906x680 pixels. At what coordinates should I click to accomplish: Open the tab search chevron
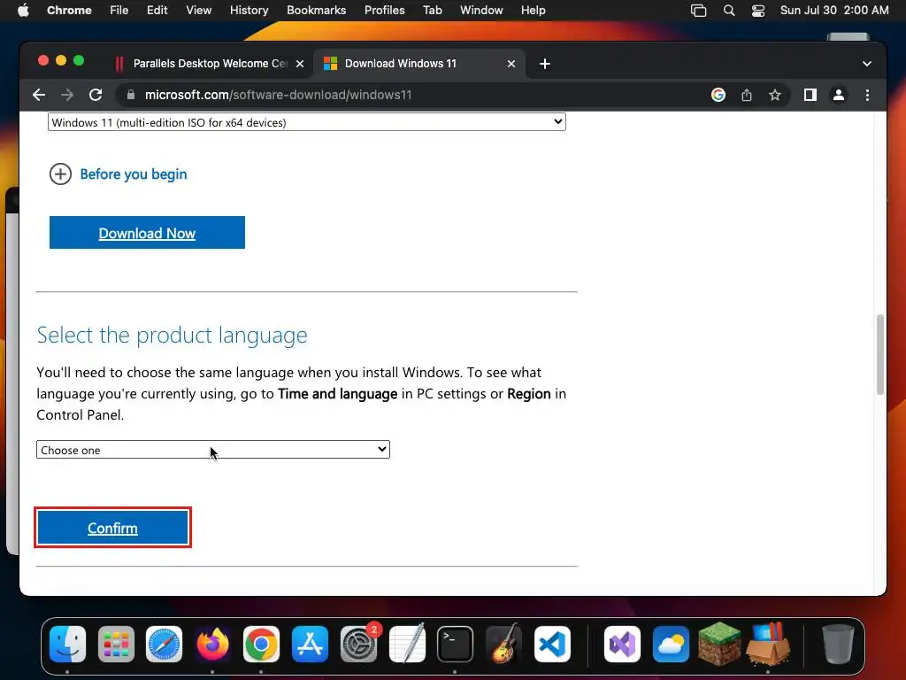[867, 64]
